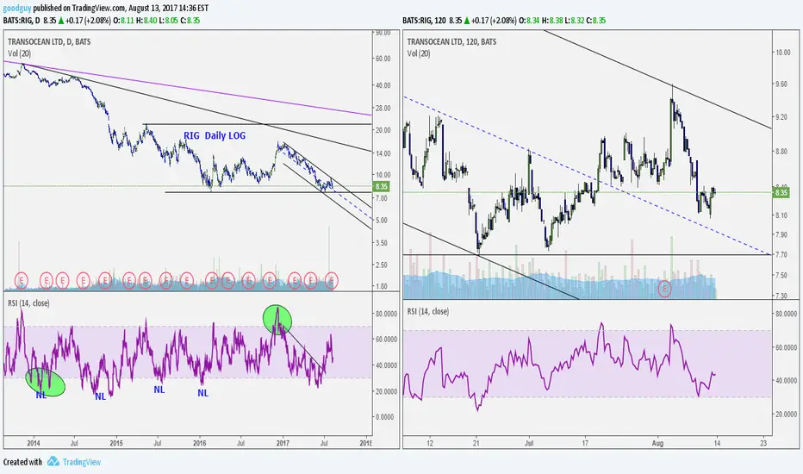Viewport: 803px width, 474px height.
Task: Click the O:8.34 open value
Action: tap(530, 21)
